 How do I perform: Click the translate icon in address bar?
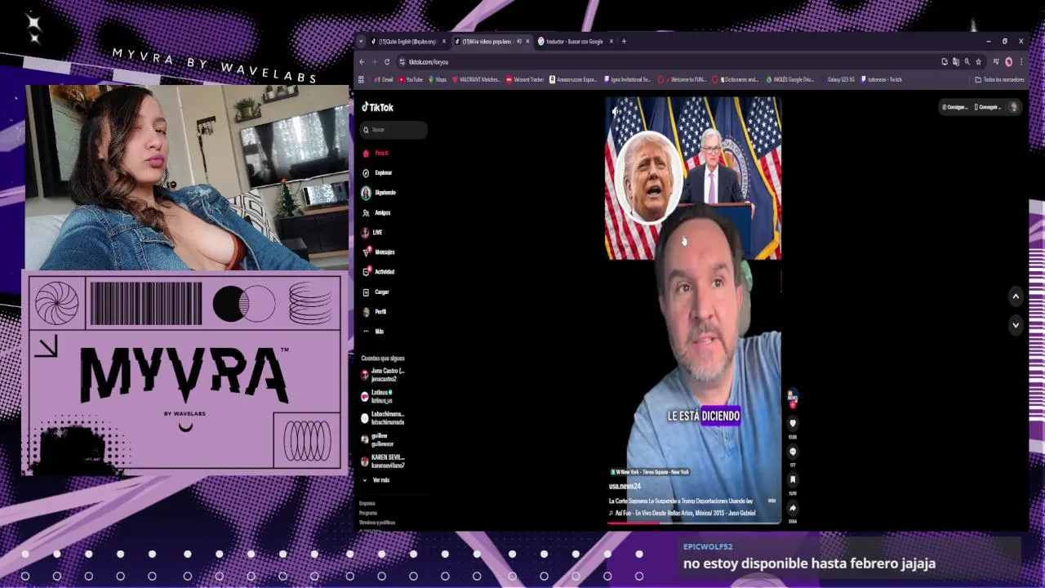(x=956, y=62)
